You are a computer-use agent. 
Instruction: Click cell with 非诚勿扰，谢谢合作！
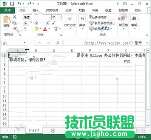pyautogui.click(x=18, y=60)
